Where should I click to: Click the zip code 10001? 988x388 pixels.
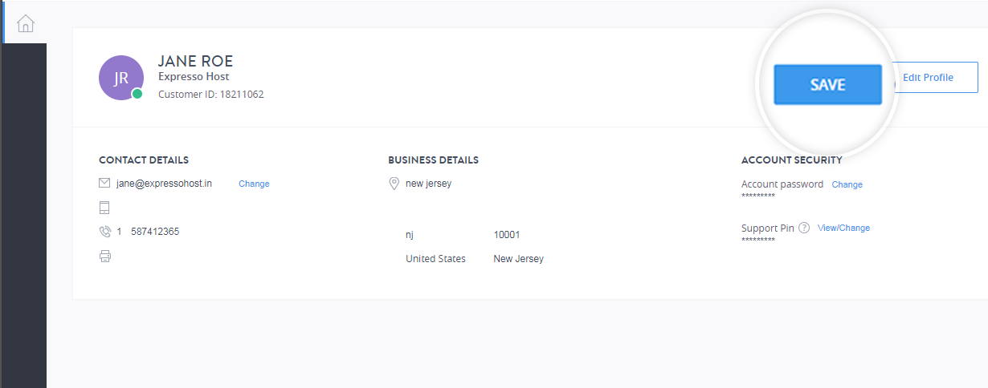[507, 235]
